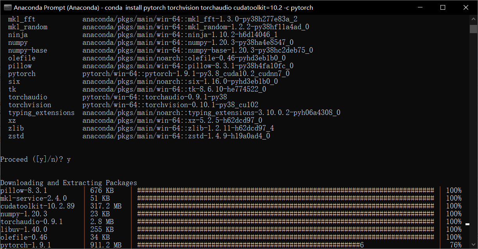Click the 'tk' package name
Image resolution: width=478 pixels, height=249 pixels.
coord(12,89)
